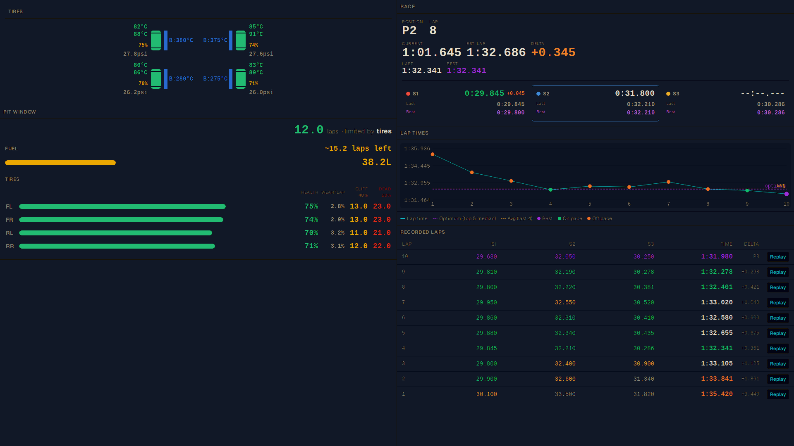This screenshot has width=794, height=446.
Task: Click the RR tire health bar
Action: tap(117, 246)
